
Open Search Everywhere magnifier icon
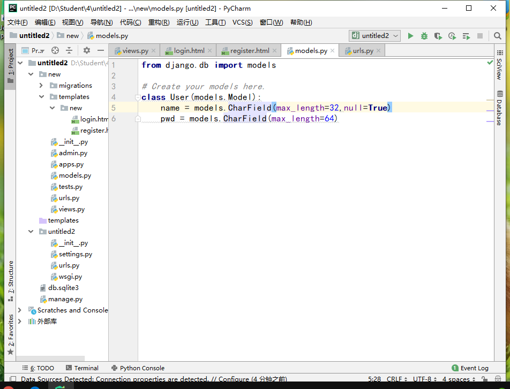click(x=498, y=36)
